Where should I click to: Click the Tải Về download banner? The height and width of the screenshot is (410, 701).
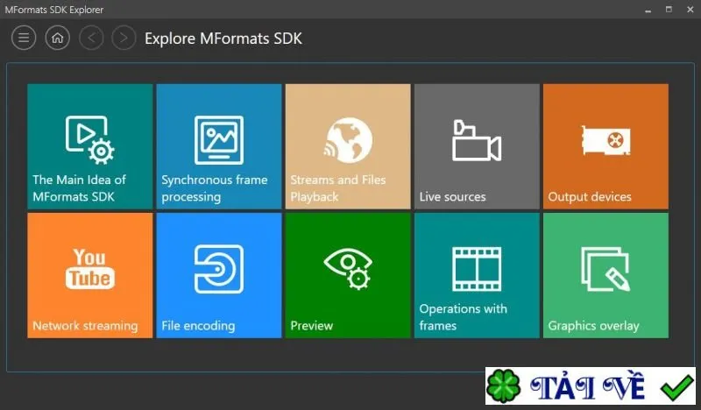[591, 385]
